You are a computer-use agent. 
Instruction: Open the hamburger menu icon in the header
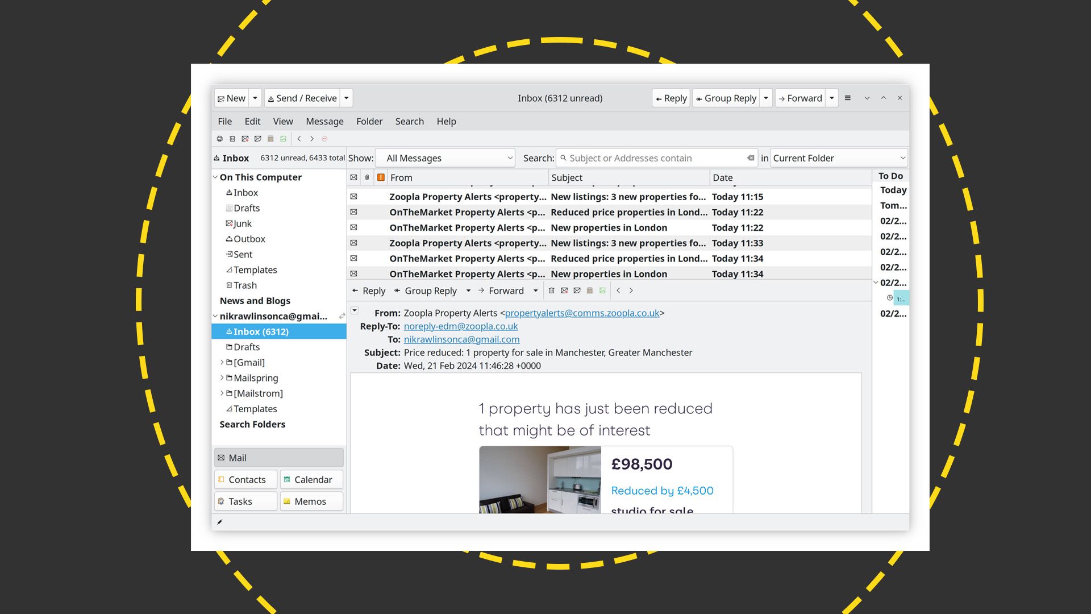[847, 98]
